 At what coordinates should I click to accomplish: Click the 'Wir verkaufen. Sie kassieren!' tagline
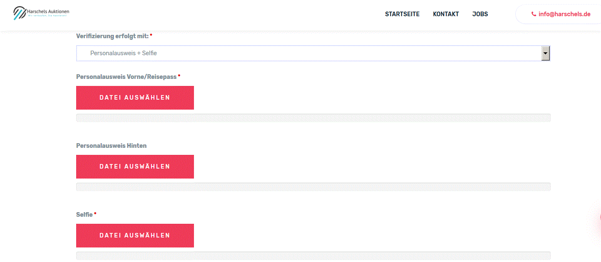pos(47,16)
